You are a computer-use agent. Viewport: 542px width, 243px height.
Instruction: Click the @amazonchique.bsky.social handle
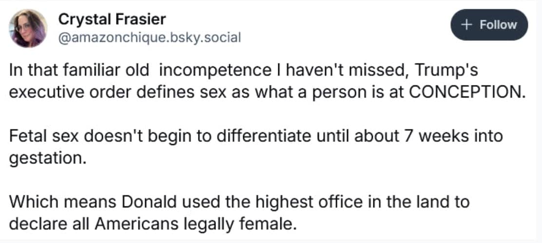point(149,38)
